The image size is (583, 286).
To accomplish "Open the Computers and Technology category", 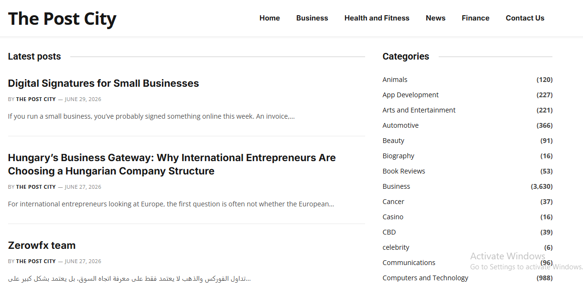I will tap(425, 278).
